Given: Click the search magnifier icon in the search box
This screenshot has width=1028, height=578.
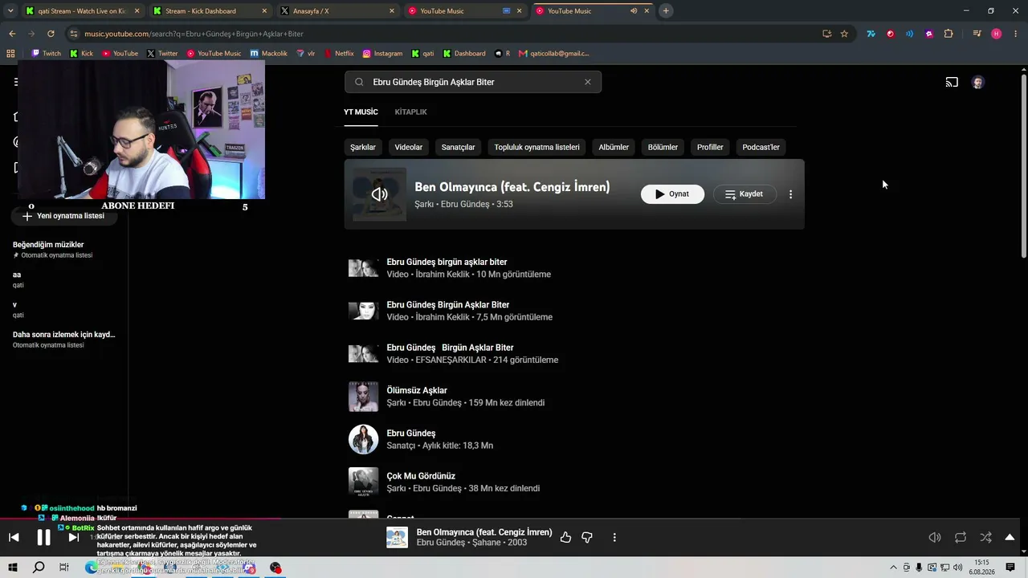Looking at the screenshot, I should (x=359, y=82).
